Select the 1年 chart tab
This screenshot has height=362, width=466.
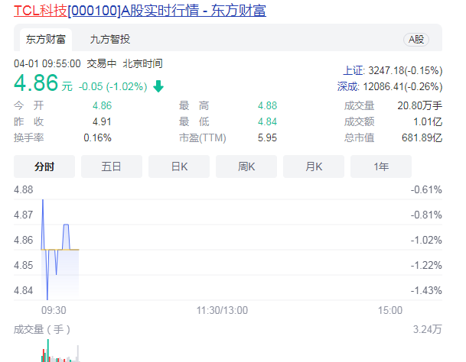coord(381,166)
